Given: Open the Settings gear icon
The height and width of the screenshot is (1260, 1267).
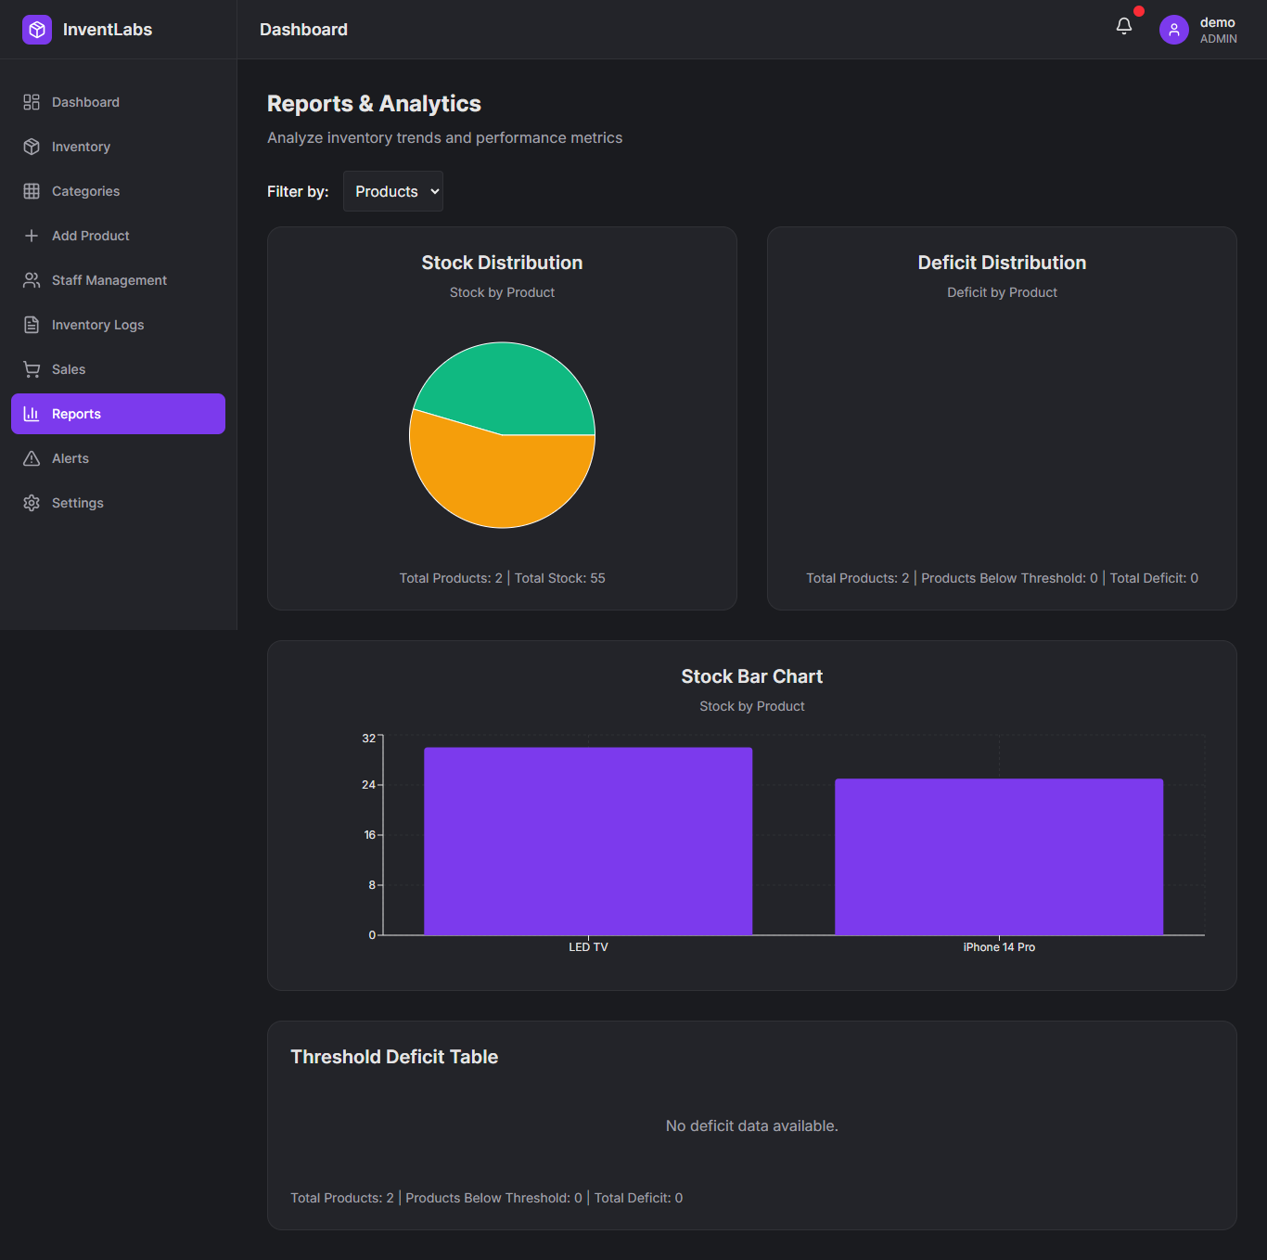Looking at the screenshot, I should (32, 503).
